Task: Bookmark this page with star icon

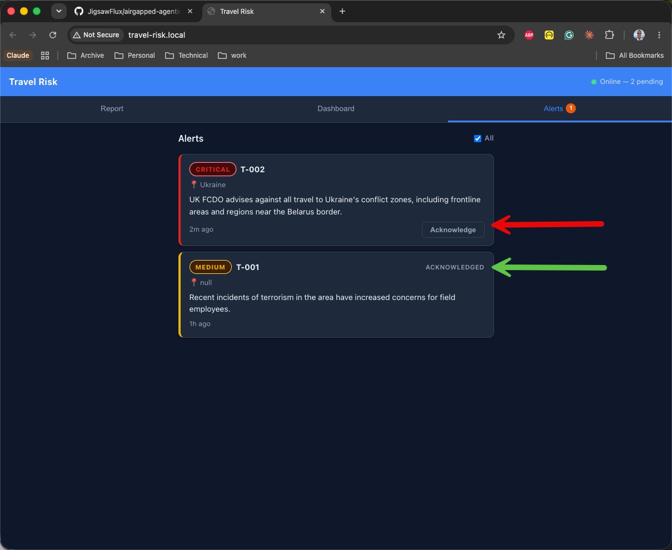Action: (x=501, y=35)
